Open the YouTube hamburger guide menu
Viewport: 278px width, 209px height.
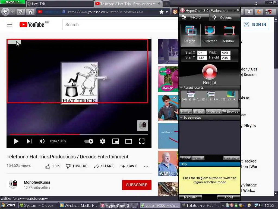[10, 24]
